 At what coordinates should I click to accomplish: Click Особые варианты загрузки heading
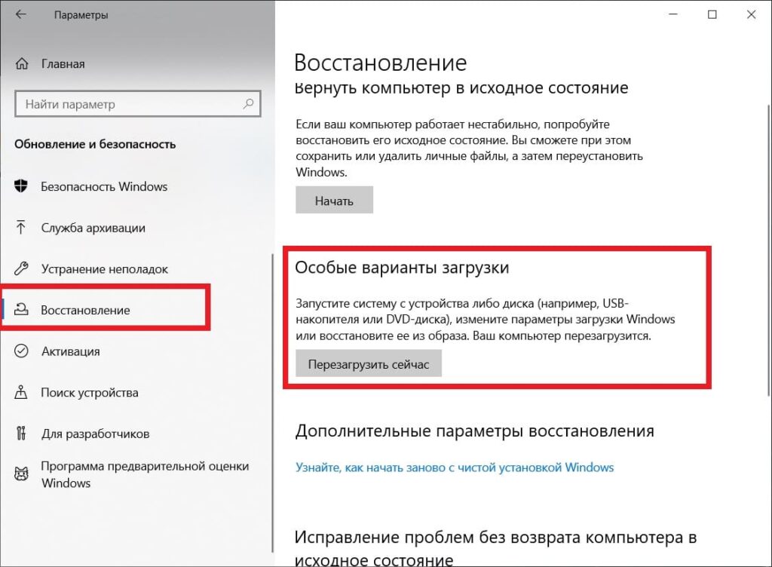(402, 267)
